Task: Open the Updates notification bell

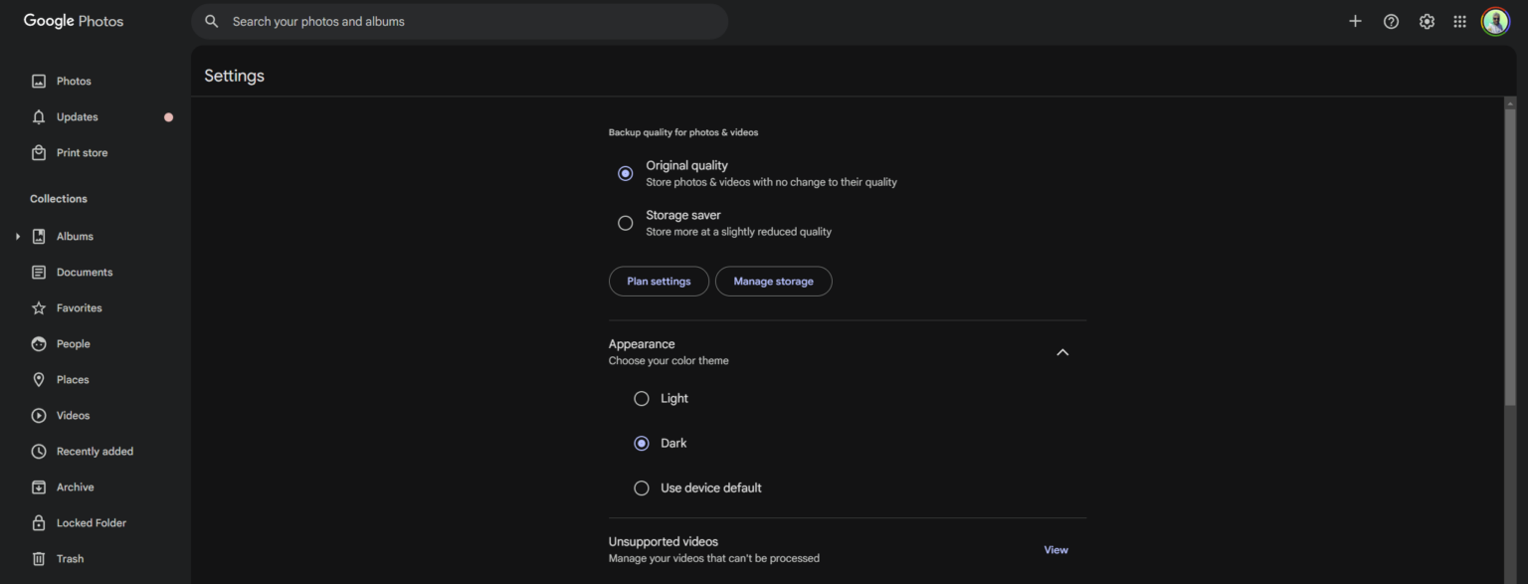Action: coord(38,116)
